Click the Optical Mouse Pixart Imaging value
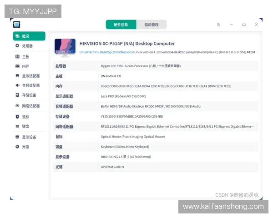Screen dimensions: 273x218 click(133, 136)
